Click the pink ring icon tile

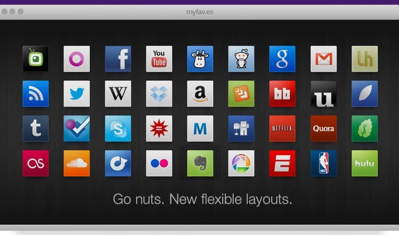click(77, 59)
